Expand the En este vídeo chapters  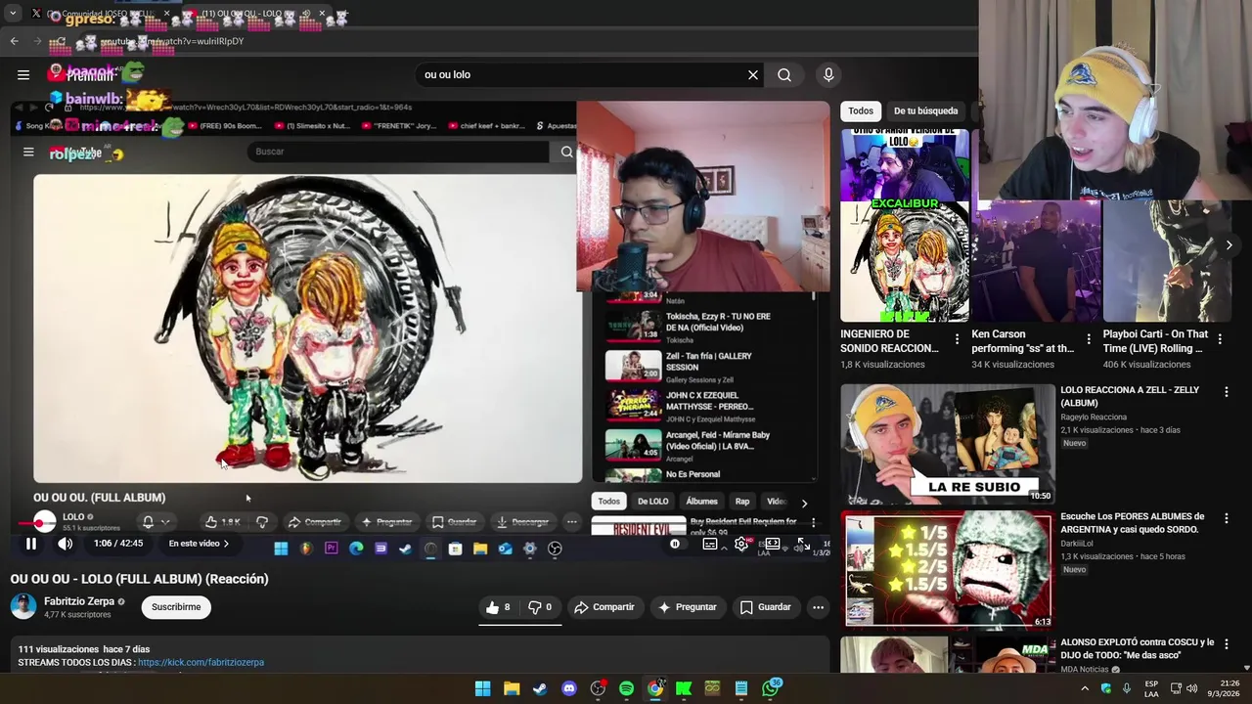coord(199,544)
